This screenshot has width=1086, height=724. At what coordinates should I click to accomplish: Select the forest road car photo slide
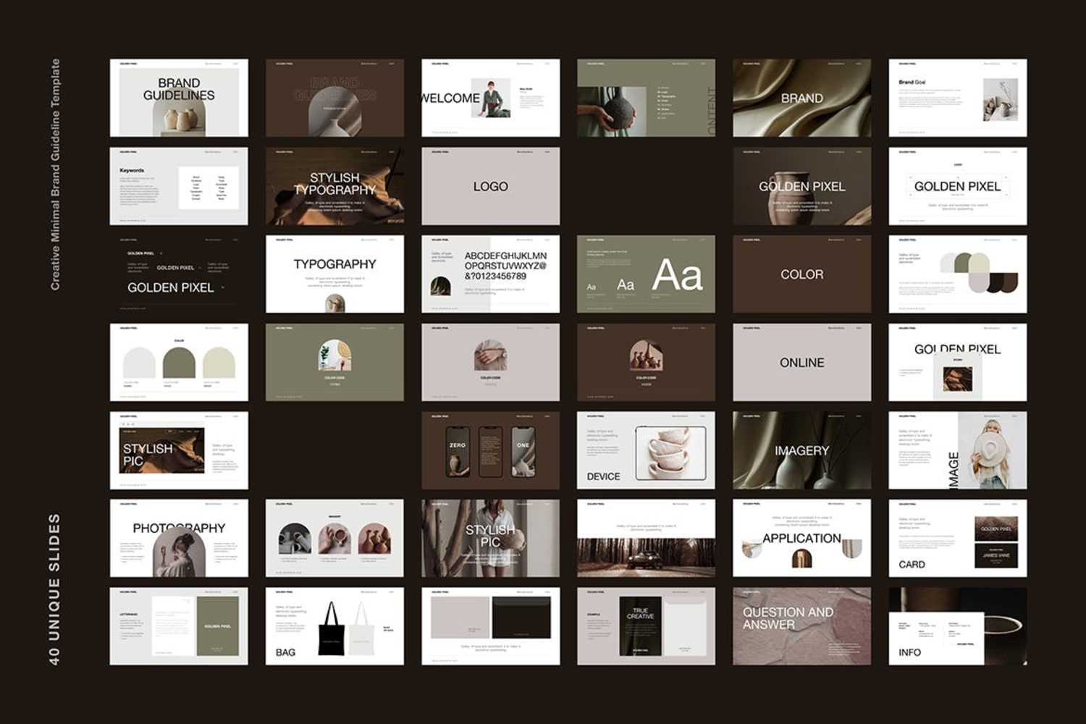(x=646, y=538)
